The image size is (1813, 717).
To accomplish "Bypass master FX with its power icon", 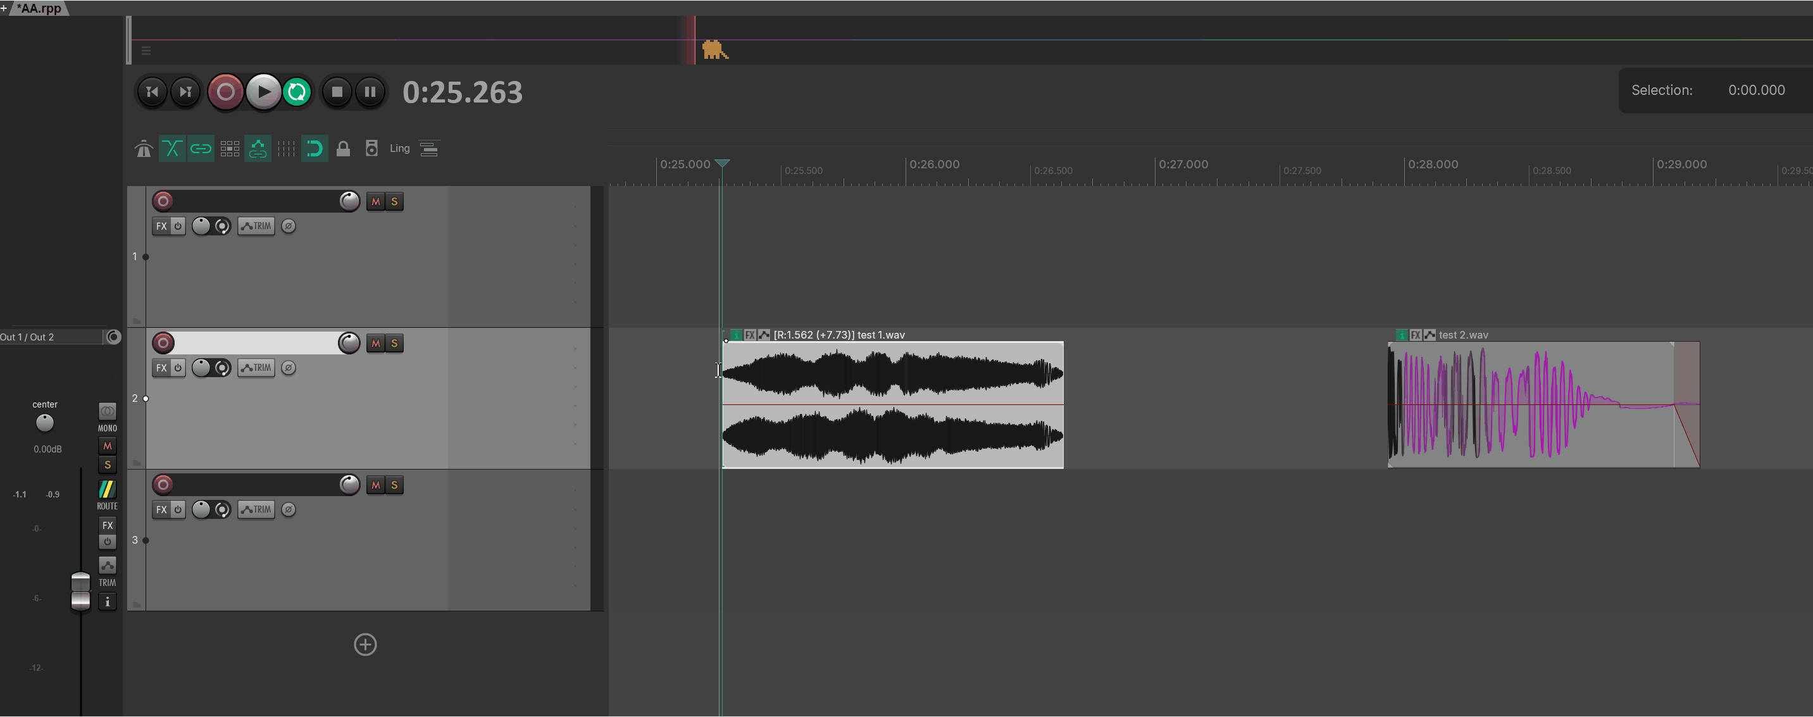I will coord(107,542).
